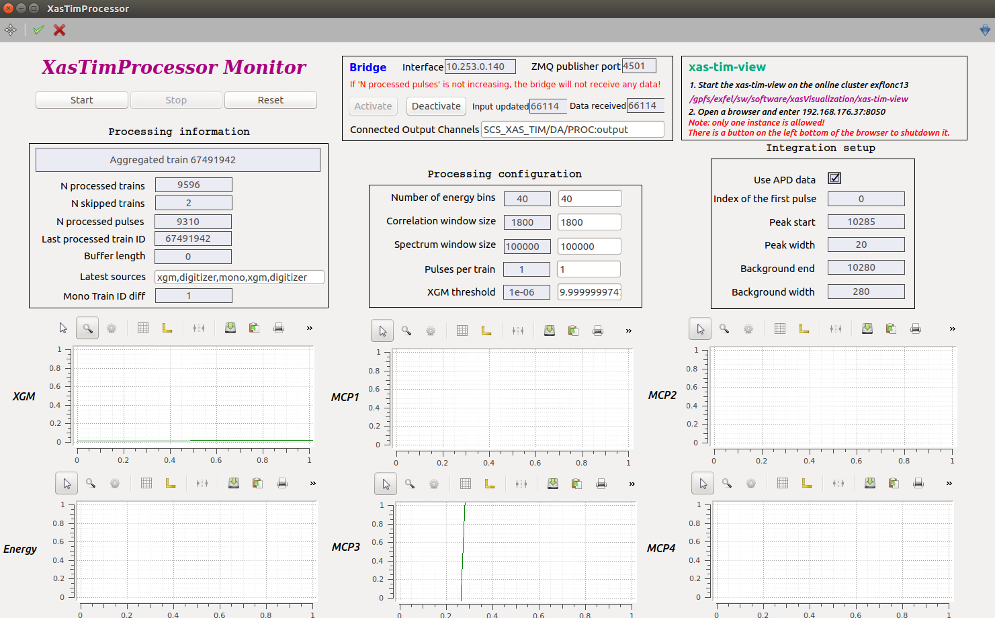This screenshot has height=618, width=995.
Task: Click the Start button
Action: pyautogui.click(x=82, y=100)
